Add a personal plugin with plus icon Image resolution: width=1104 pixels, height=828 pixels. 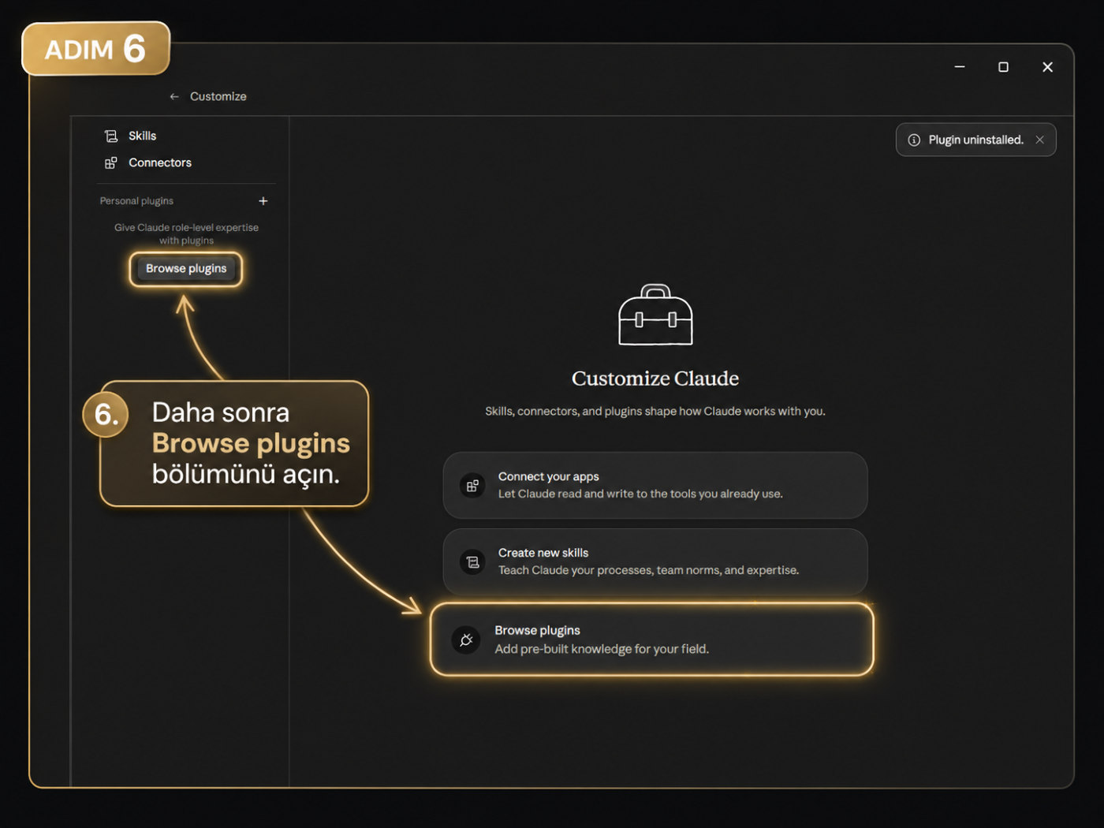(263, 201)
